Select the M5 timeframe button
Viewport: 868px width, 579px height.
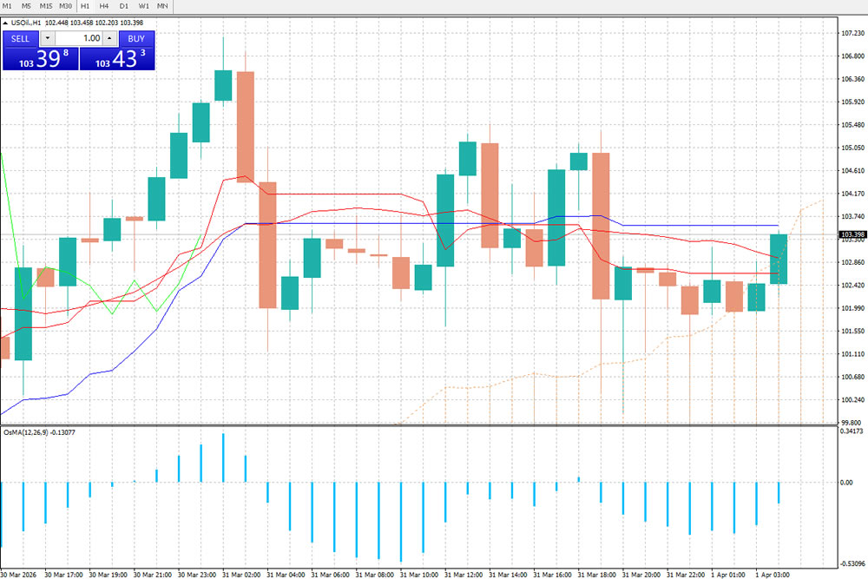click(x=27, y=6)
